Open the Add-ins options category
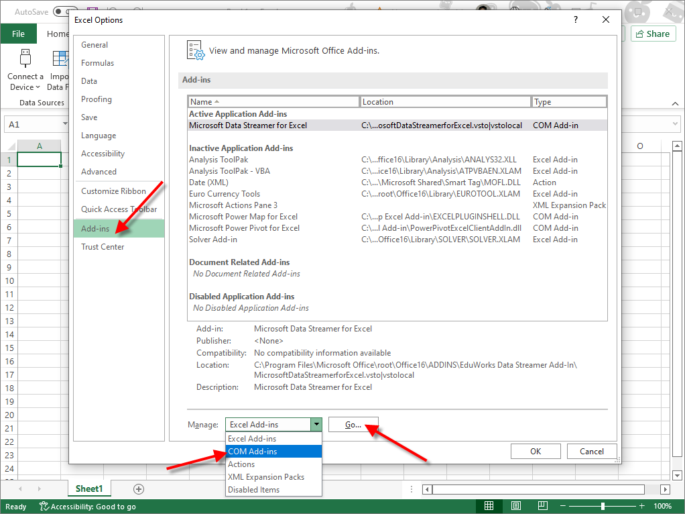The image size is (685, 514). pos(119,228)
